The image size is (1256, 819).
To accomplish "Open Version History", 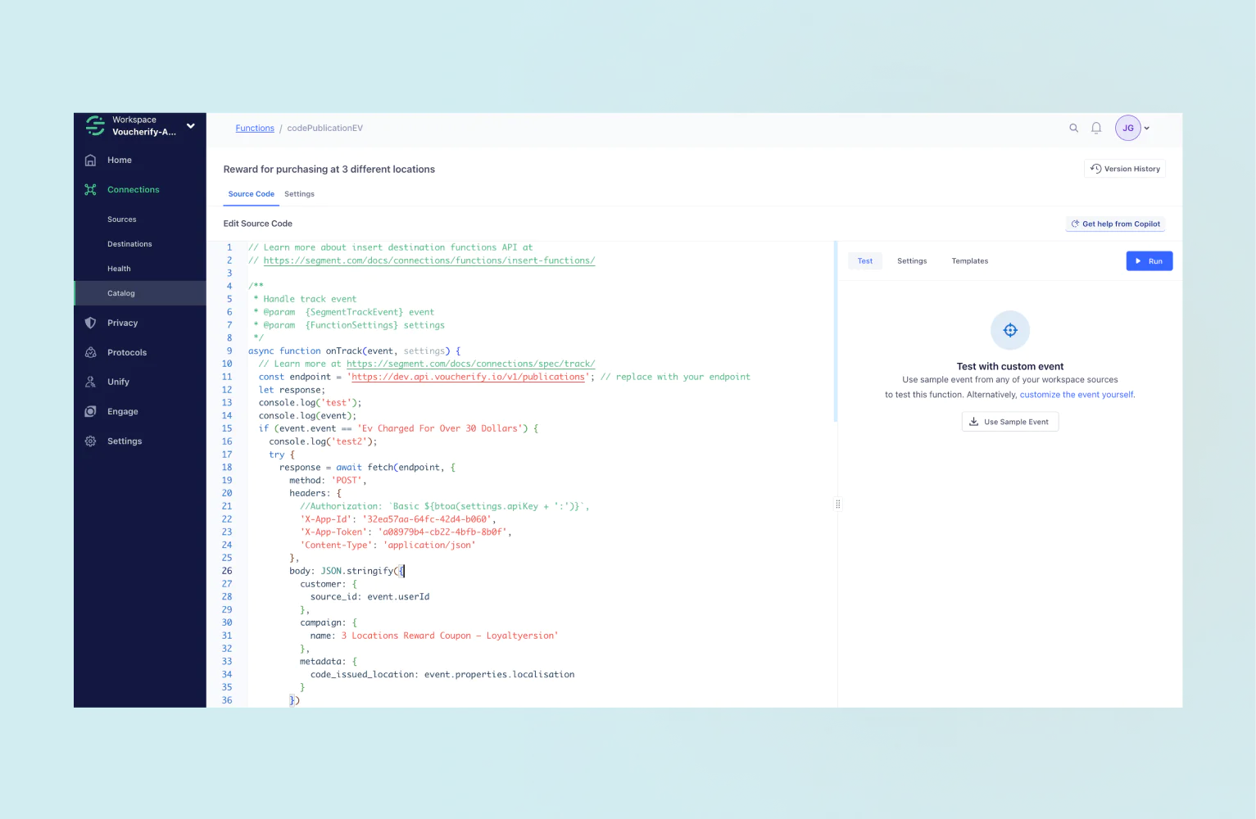I will point(1125,168).
